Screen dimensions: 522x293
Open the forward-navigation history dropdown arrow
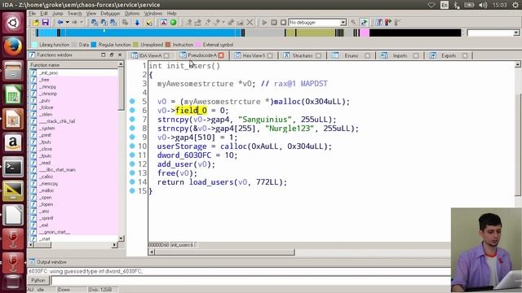[82, 23]
